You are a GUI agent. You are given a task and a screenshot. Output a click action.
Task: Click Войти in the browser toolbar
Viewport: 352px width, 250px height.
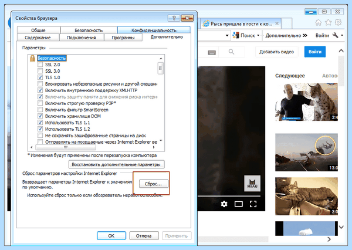coord(322,35)
